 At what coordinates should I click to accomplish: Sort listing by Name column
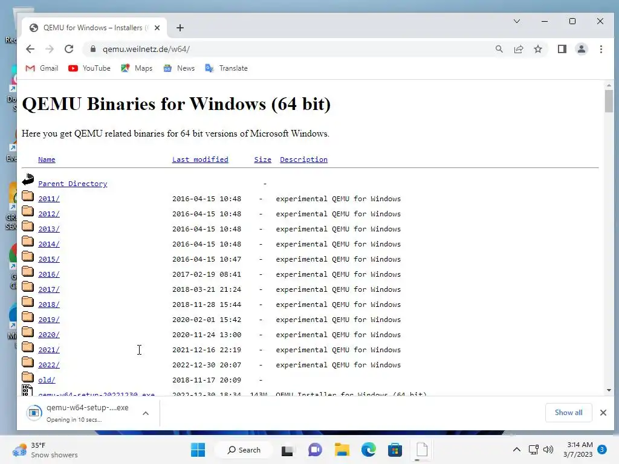pos(47,159)
